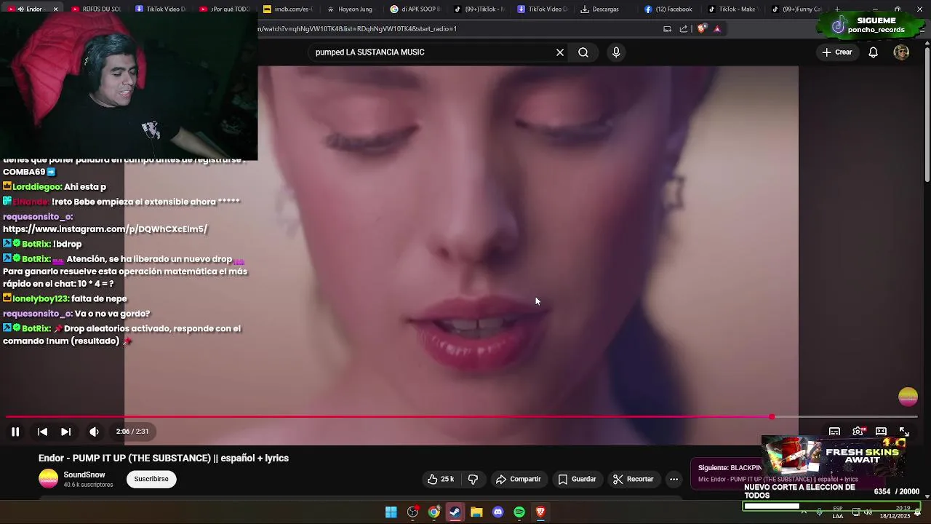Open the Instagram link in chat
Image resolution: width=931 pixels, height=524 pixels.
tap(105, 229)
